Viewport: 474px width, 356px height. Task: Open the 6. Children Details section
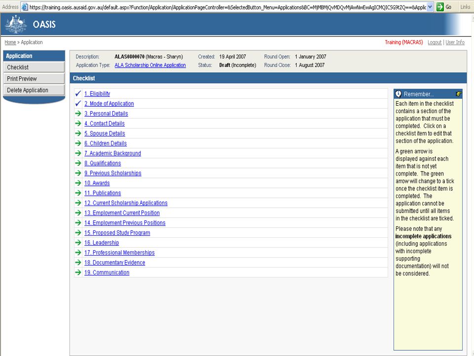click(x=106, y=143)
